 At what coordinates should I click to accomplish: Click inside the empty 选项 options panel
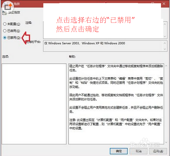pos(34,104)
